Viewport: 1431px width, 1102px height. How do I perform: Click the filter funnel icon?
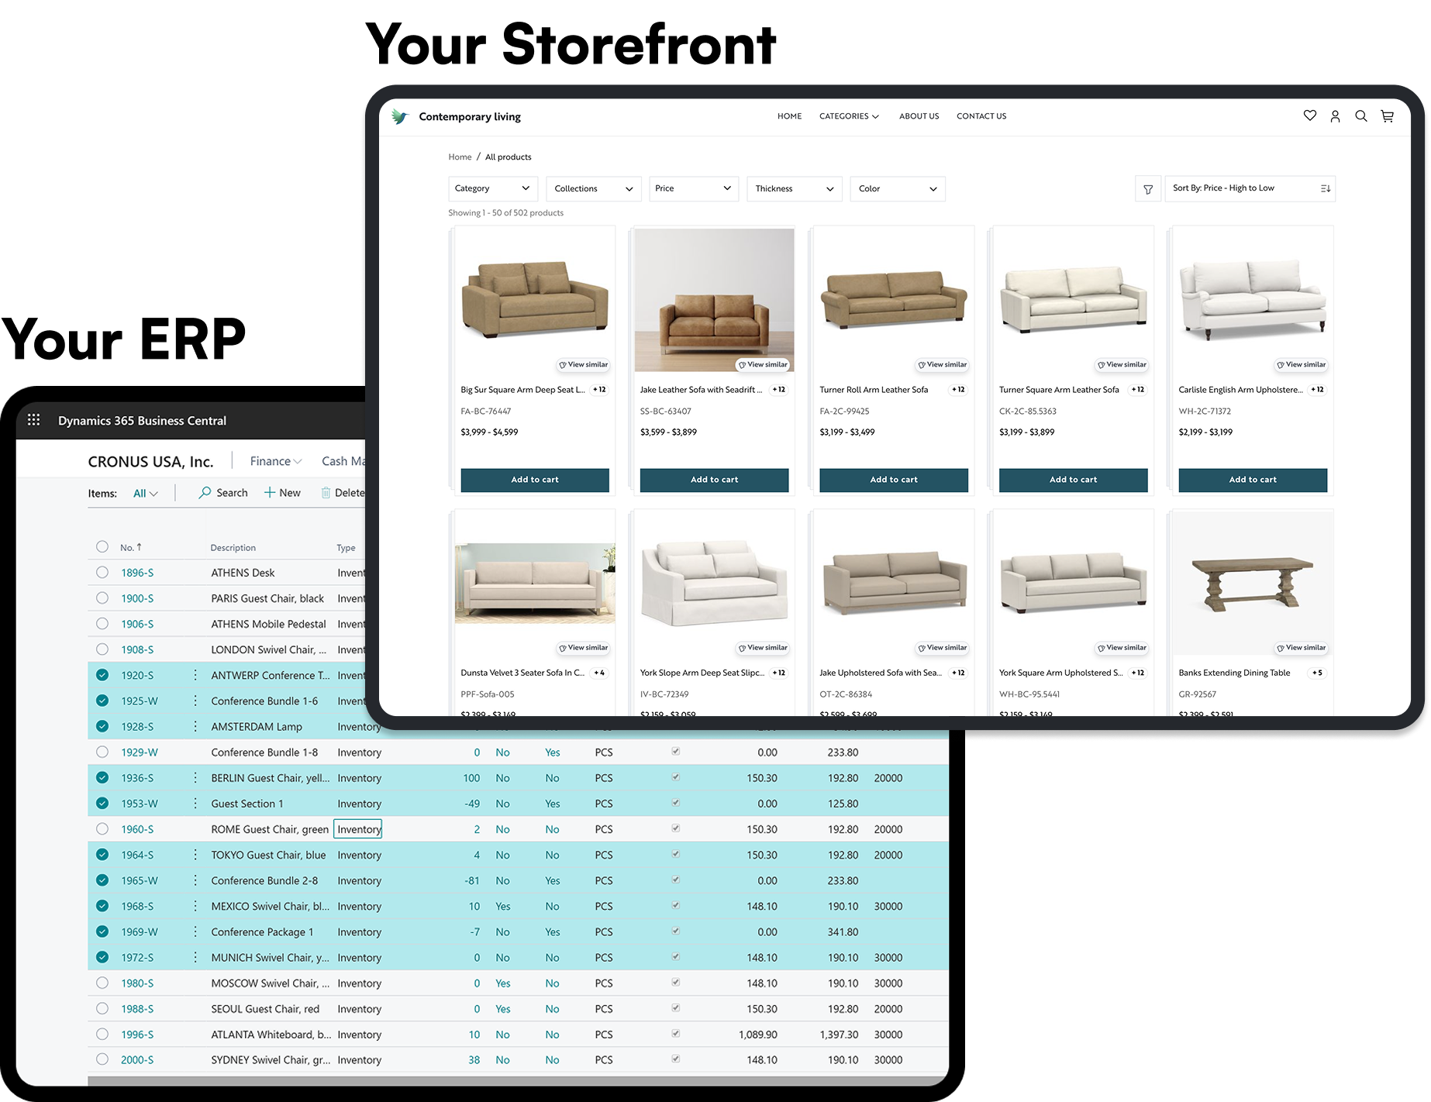pyautogui.click(x=1148, y=189)
